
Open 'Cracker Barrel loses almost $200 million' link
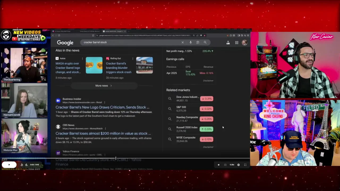[x=103, y=133]
